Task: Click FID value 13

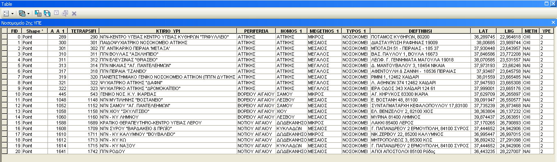Action: 14,111
